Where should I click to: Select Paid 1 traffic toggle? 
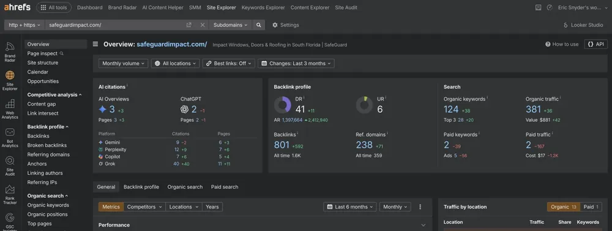click(591, 206)
